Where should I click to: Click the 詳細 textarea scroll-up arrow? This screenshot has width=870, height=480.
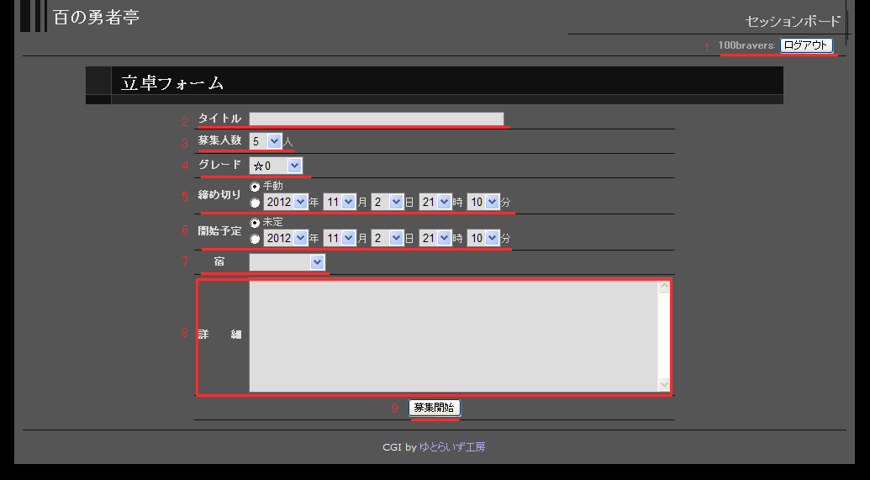664,287
